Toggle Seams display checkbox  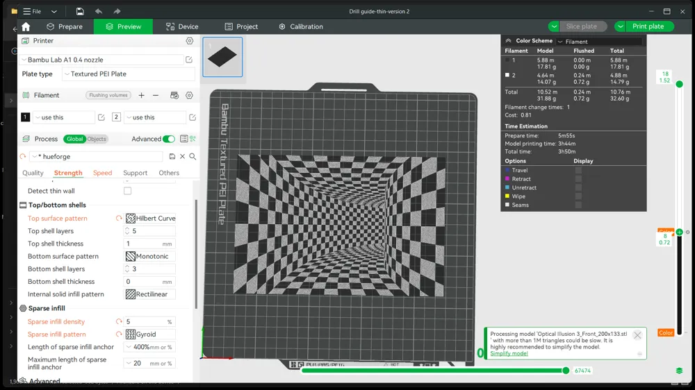578,205
